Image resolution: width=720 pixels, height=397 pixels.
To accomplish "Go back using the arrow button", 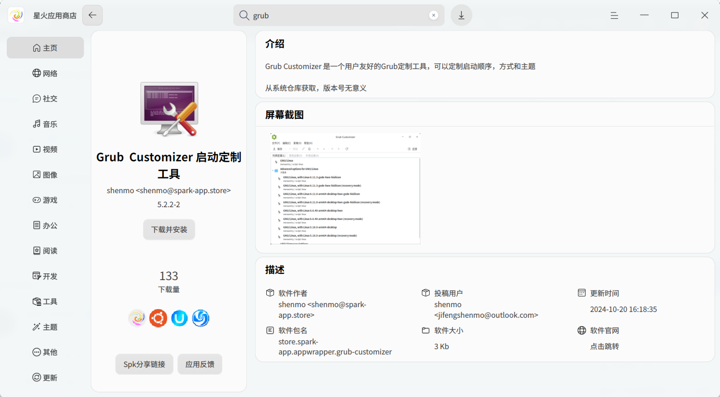I will [x=92, y=15].
